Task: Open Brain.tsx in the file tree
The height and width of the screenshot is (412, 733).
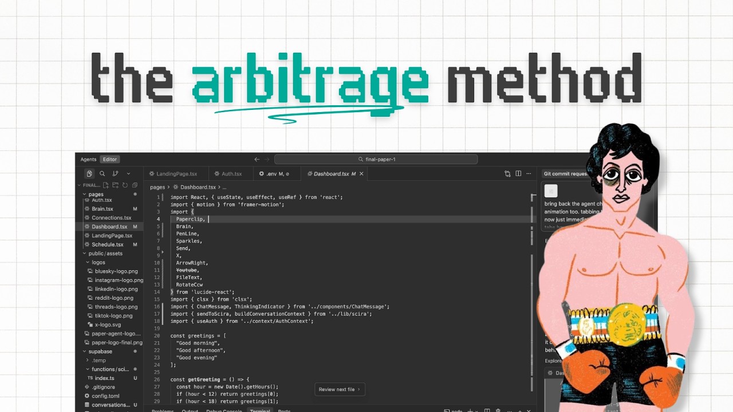Action: click(109, 209)
